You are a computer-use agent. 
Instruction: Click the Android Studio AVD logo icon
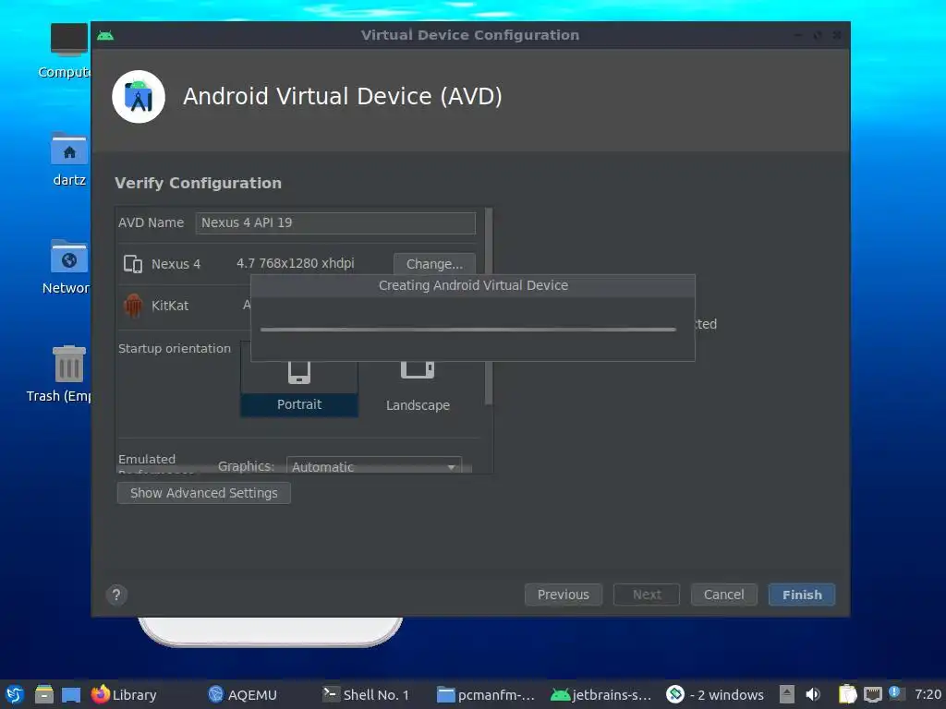point(139,97)
